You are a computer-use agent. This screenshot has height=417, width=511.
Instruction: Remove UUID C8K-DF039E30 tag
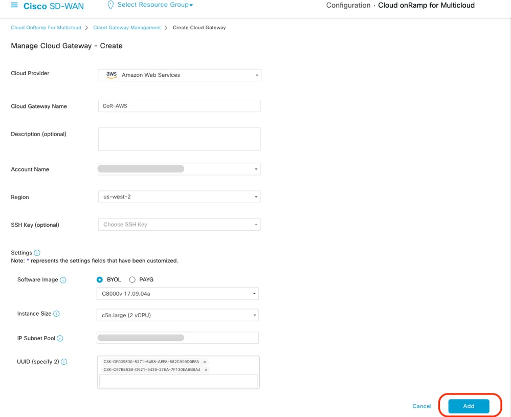205,362
